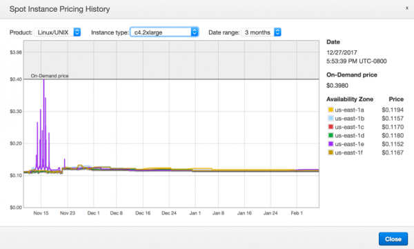Expand the Instance type c4.2xlarge selector

[164, 32]
